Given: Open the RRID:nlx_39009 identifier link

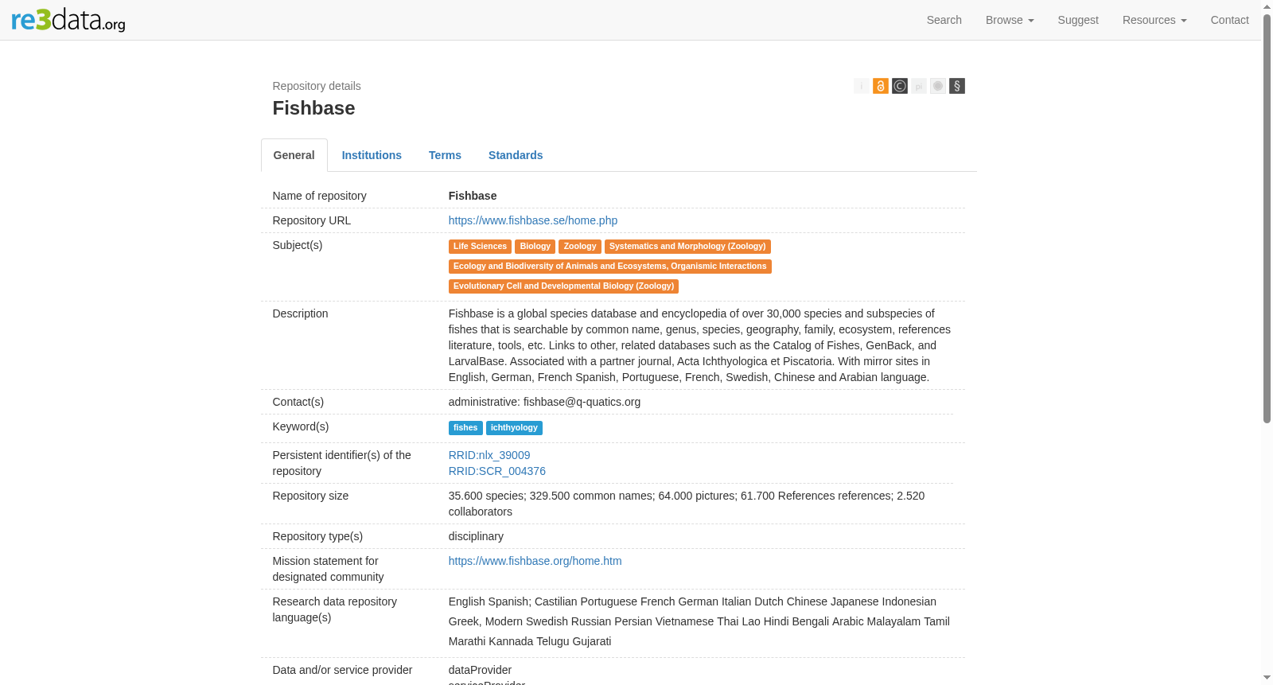Looking at the screenshot, I should 489,455.
